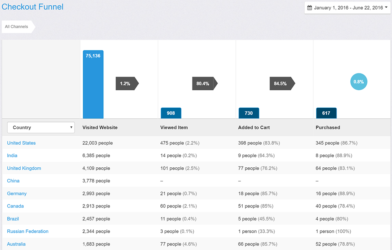Viewport: 392px width, 250px height.
Task: Click the Purchased column header
Action: pos(328,127)
